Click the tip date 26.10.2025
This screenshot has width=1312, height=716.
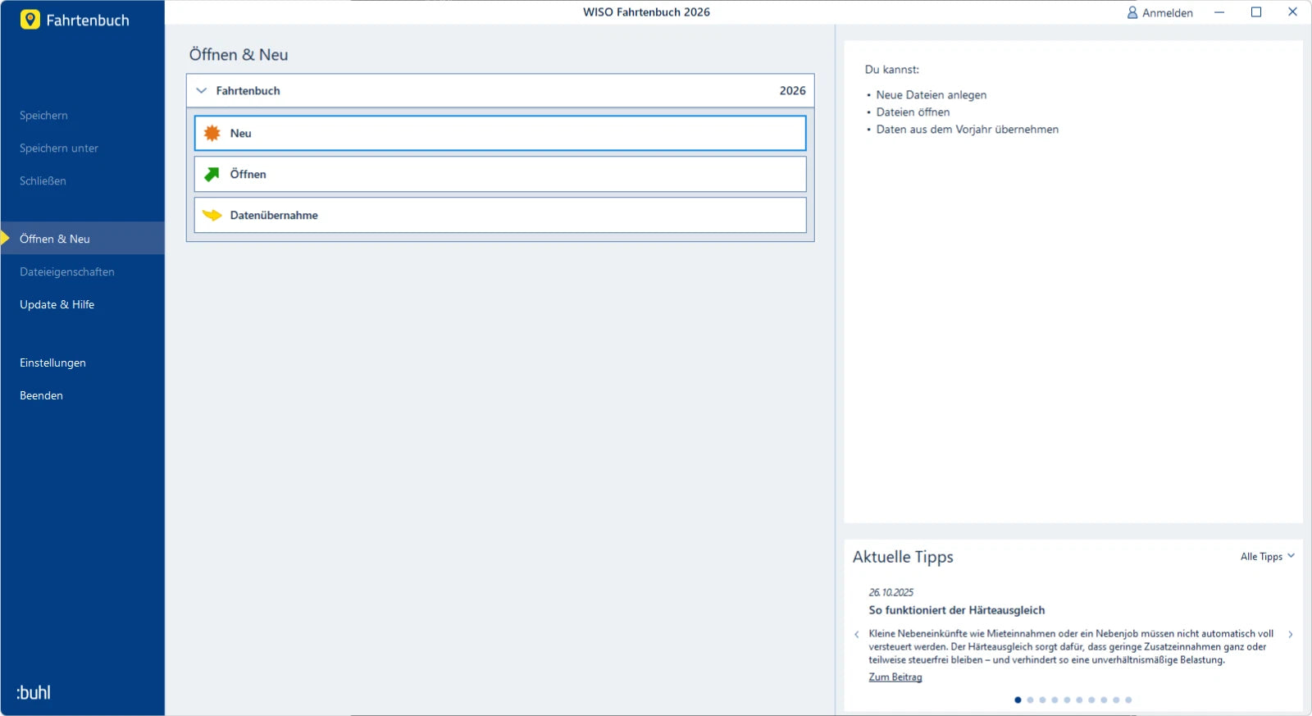click(x=891, y=592)
